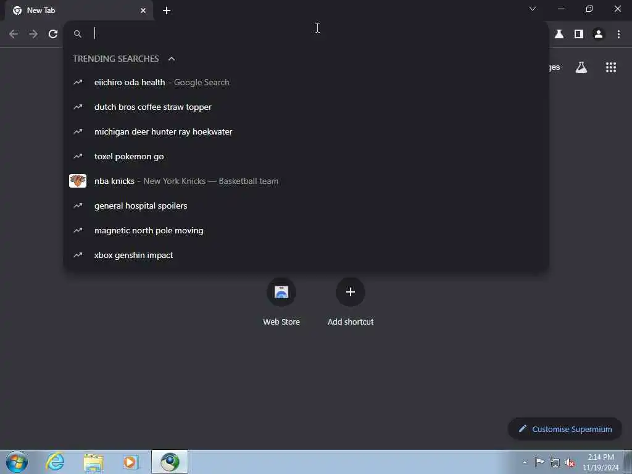Viewport: 632px width, 474px height.
Task: Choose suggestion xbox genshin impact
Action: tap(306, 255)
